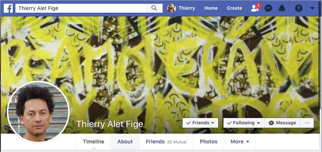This screenshot has width=322, height=152.
Task: Open the Messenger icon in top bar
Action: coord(268,8)
